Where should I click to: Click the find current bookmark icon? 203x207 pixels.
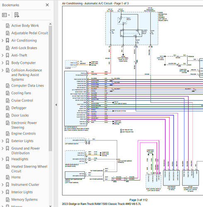17,15
